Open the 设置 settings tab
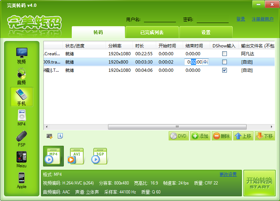The image size is (280, 201). pyautogui.click(x=206, y=32)
